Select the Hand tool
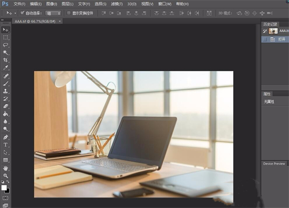289x208 pixels. 6,168
